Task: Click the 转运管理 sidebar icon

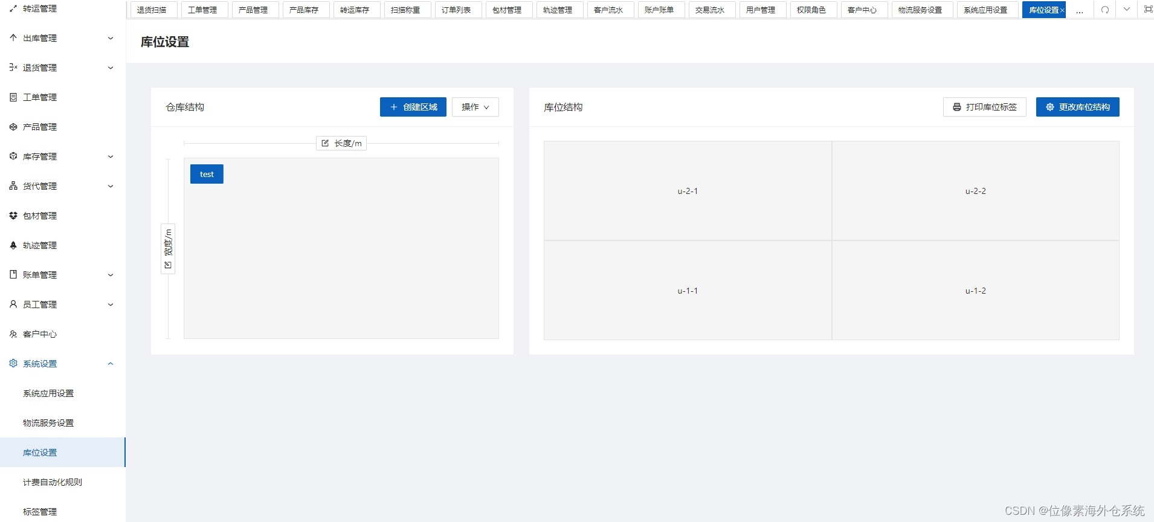Action: [x=13, y=8]
